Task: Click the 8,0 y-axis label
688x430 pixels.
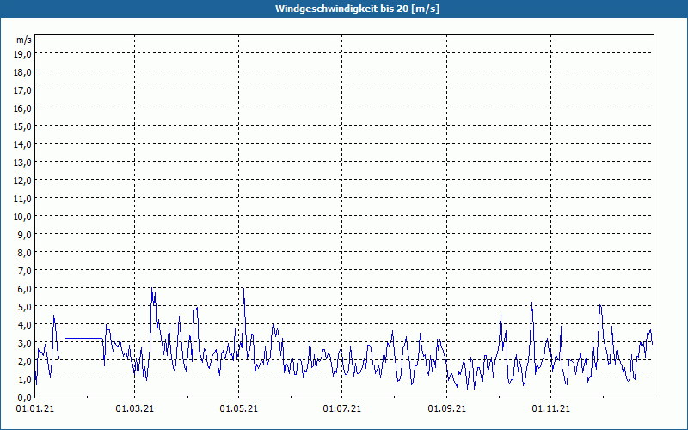Action: (x=24, y=253)
